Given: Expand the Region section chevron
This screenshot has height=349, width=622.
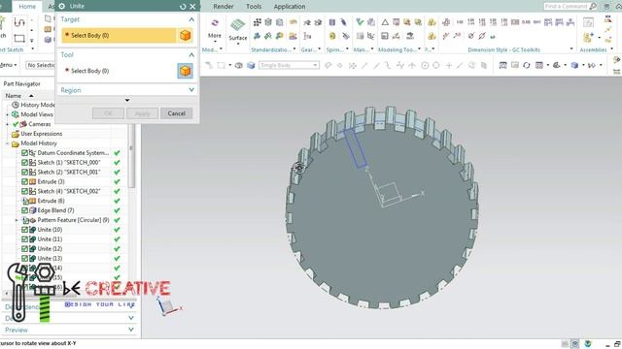Looking at the screenshot, I should (x=191, y=90).
